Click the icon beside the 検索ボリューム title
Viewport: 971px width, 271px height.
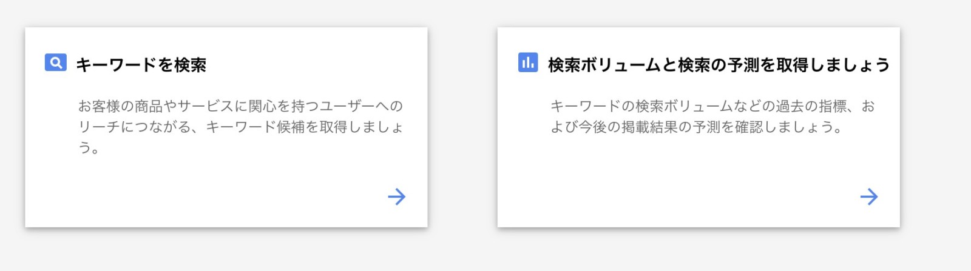tap(527, 62)
